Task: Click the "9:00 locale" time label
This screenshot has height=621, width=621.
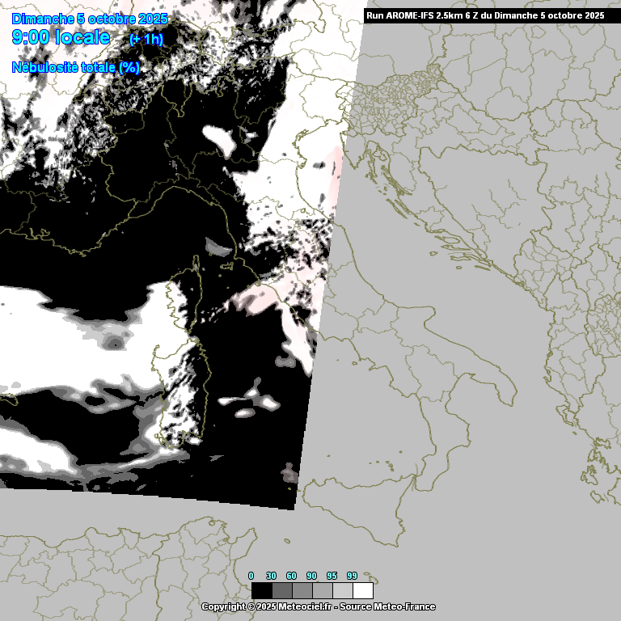Action: click(x=61, y=37)
